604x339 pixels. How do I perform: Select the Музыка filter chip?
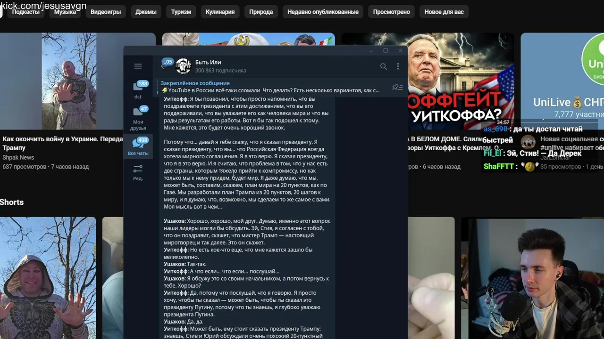point(65,12)
